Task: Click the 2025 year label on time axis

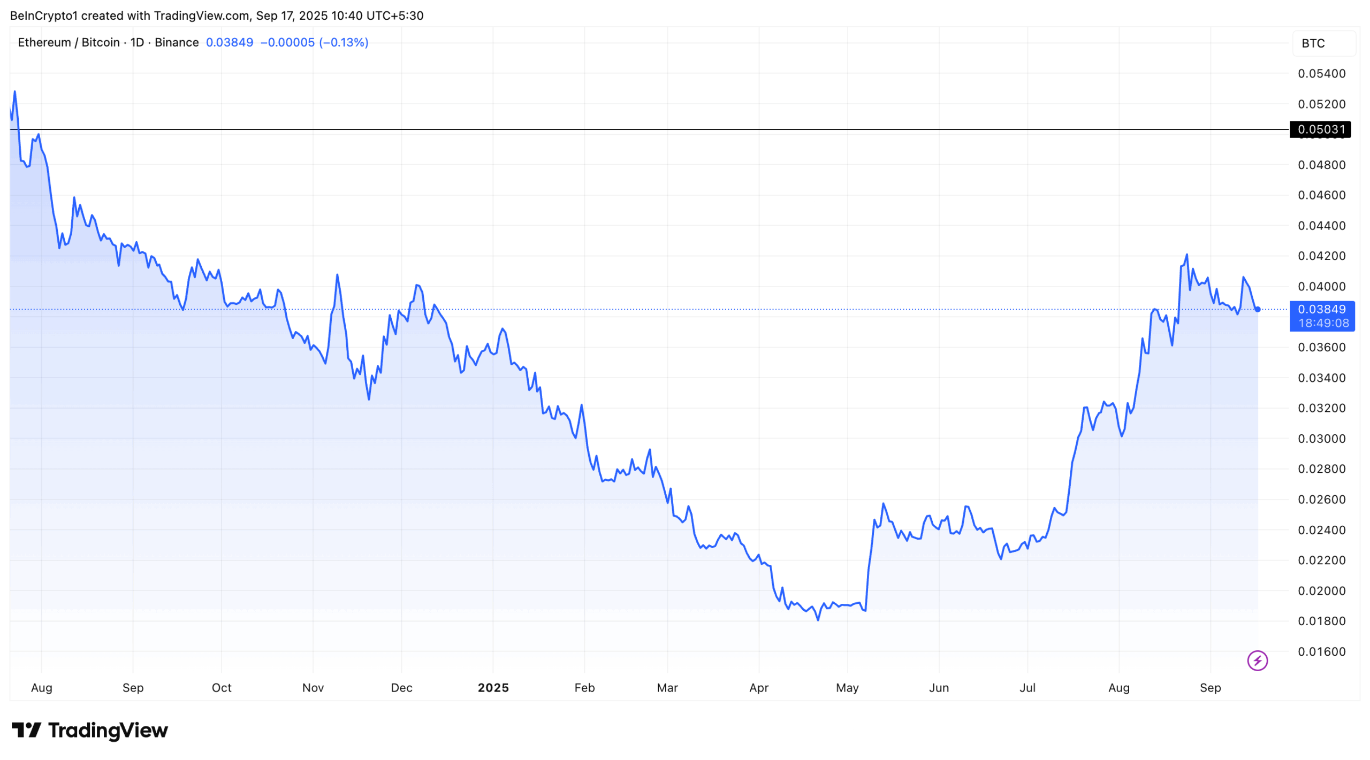Action: coord(493,688)
